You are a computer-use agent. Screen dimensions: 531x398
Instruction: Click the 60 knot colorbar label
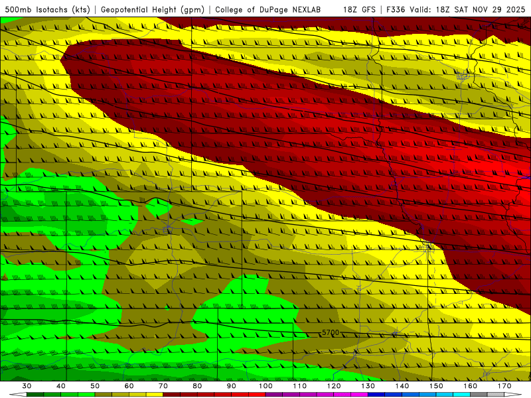click(x=129, y=386)
